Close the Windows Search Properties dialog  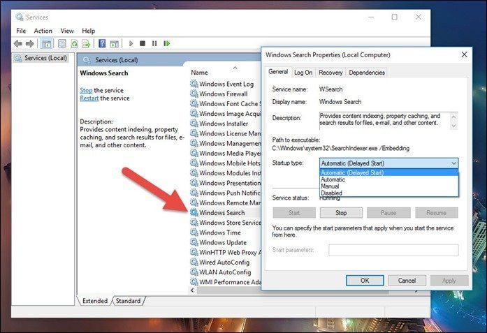(465, 54)
